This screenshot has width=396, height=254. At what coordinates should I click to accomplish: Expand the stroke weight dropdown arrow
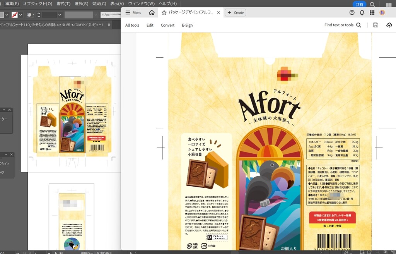60,15
